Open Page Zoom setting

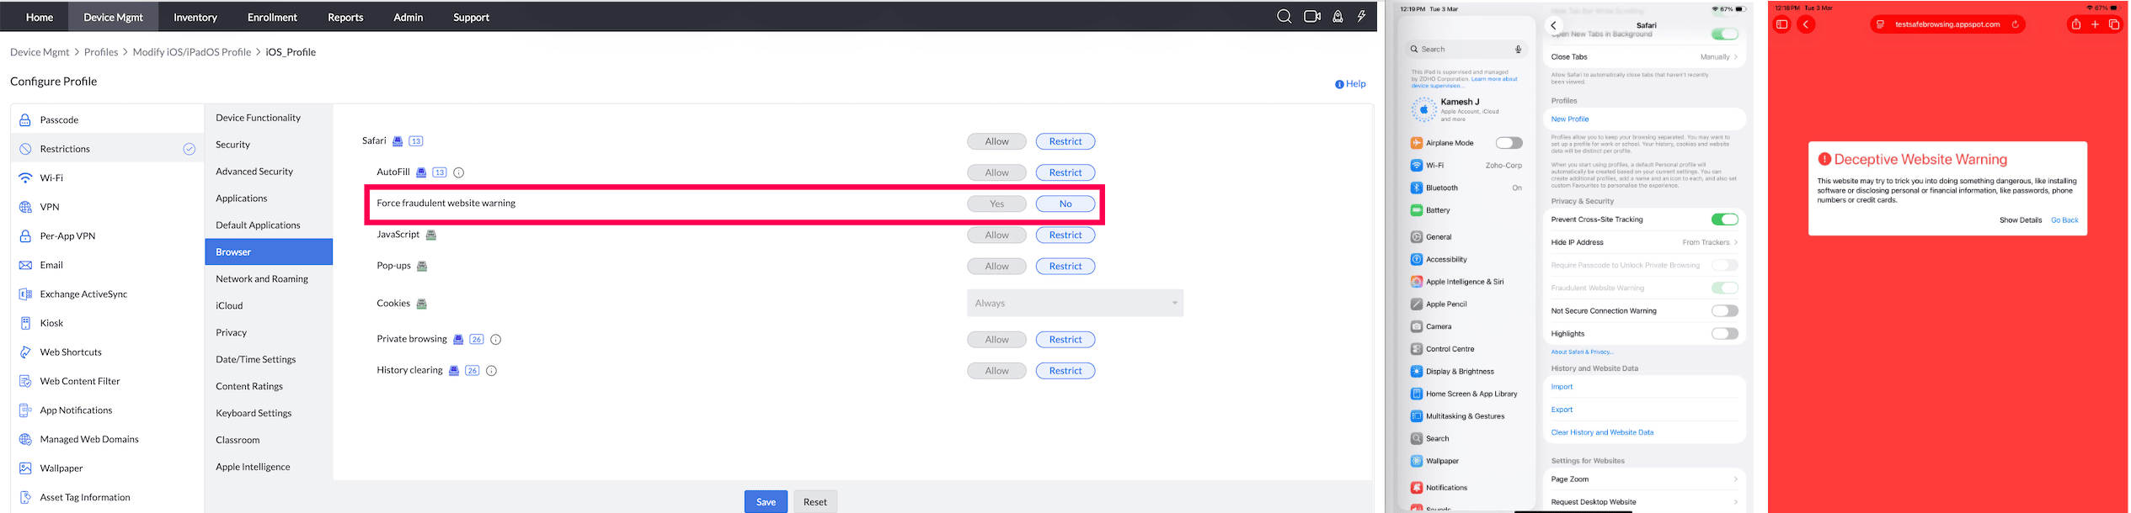(x=1644, y=479)
